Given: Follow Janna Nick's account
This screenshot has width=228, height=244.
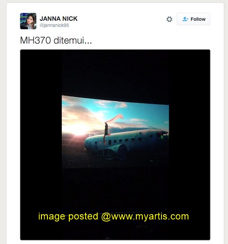Looking at the screenshot, I should click(x=194, y=19).
